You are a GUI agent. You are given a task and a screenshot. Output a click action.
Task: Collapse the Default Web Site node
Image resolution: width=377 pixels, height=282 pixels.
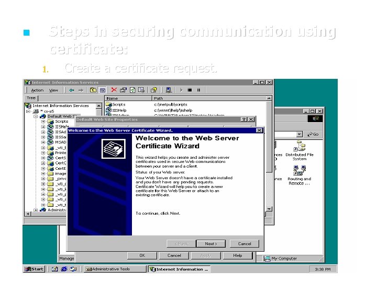[x=36, y=116]
